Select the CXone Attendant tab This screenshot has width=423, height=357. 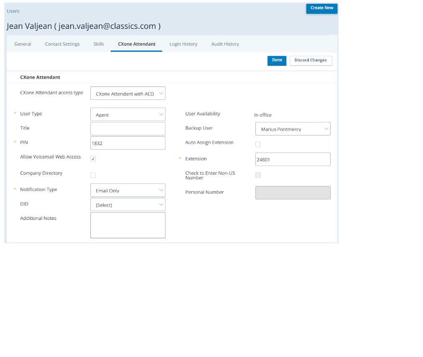137,44
